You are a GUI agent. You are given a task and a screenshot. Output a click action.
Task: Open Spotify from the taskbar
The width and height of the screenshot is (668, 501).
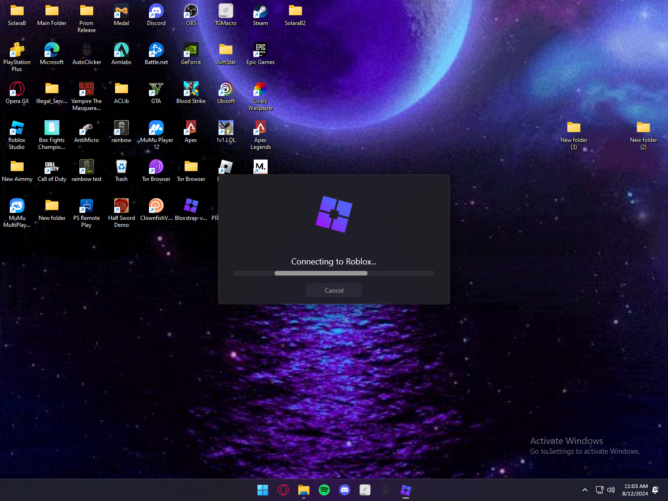click(324, 490)
